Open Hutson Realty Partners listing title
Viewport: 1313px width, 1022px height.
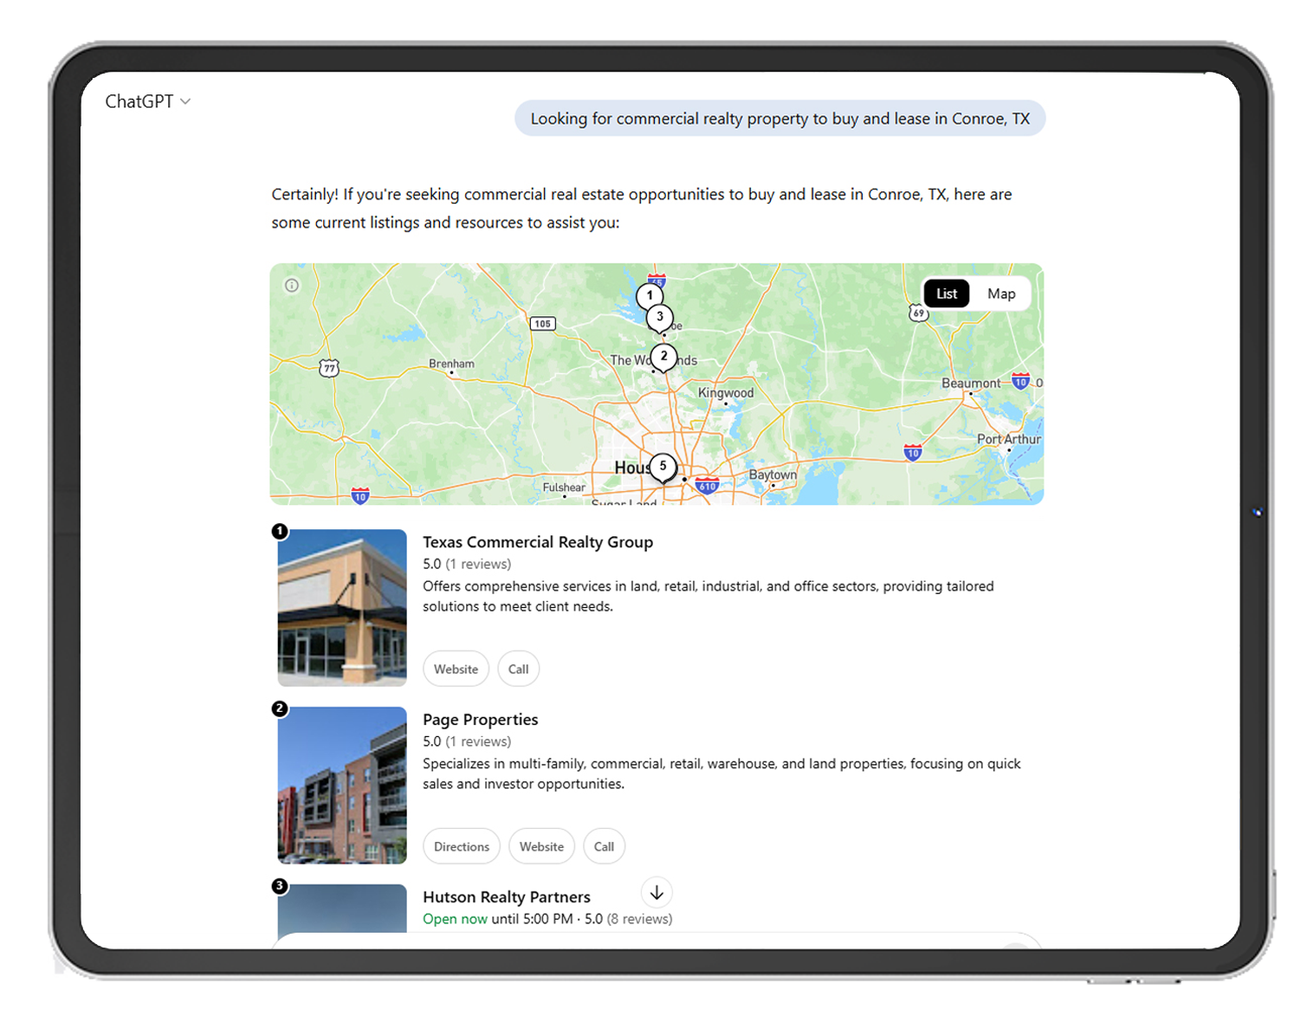point(507,897)
